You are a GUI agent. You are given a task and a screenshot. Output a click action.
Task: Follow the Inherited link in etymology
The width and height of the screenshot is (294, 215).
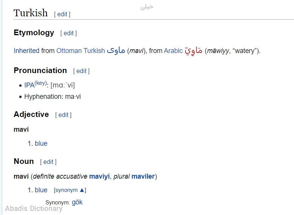26,51
